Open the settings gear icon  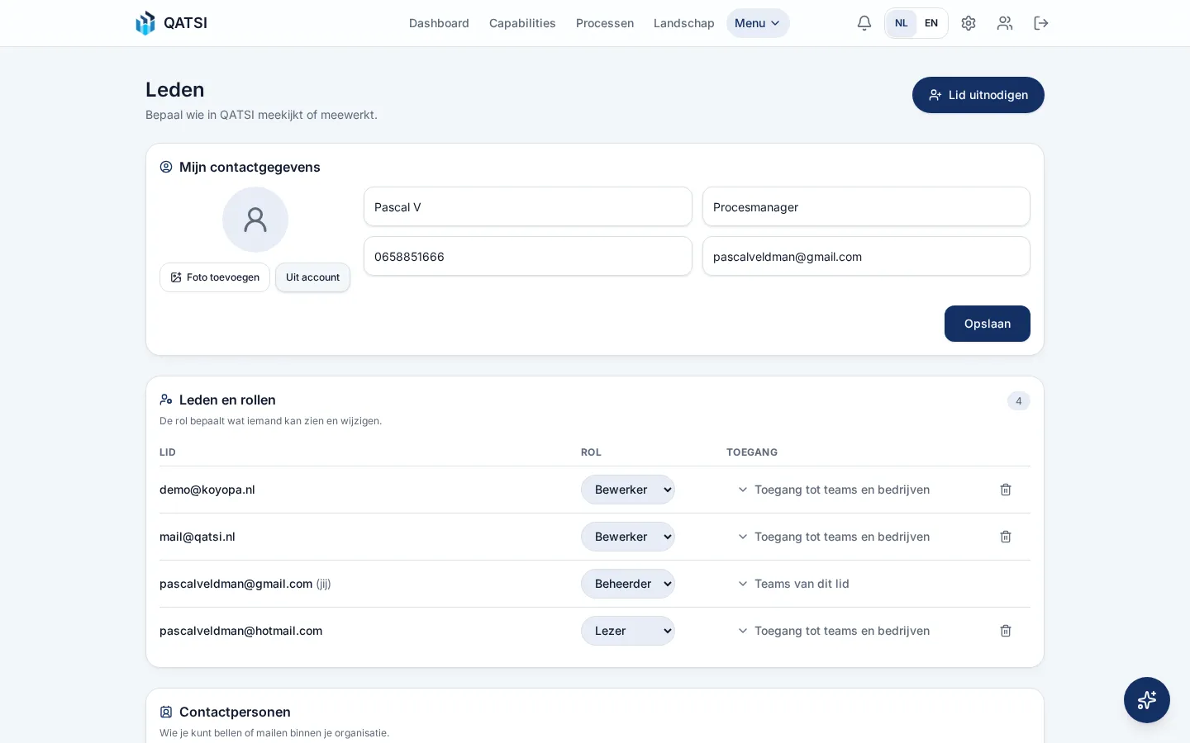969,23
